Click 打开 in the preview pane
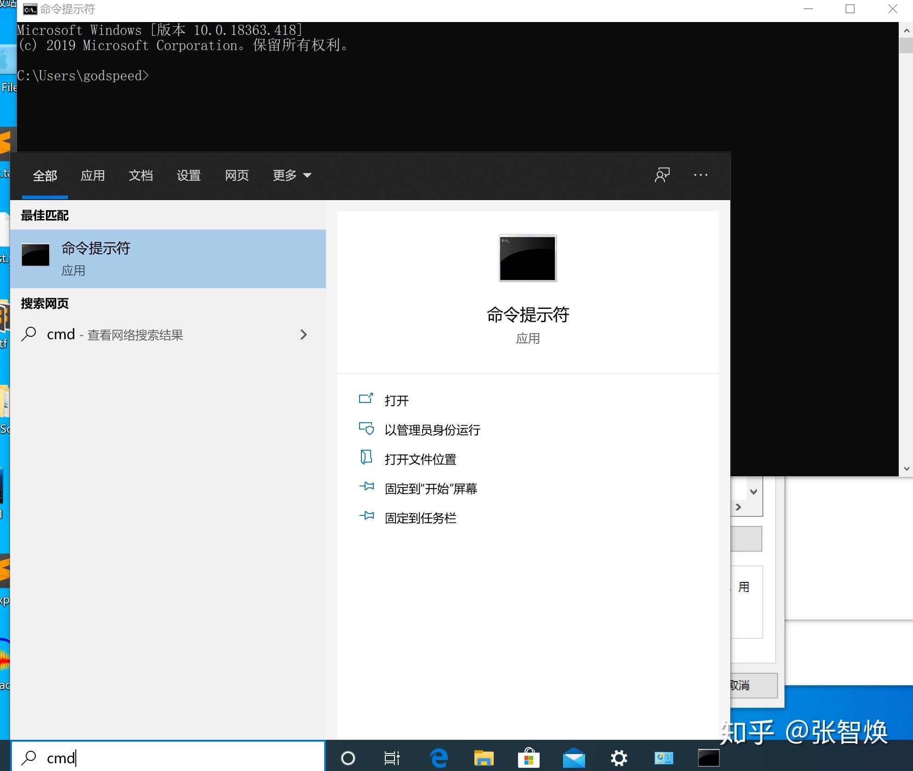The width and height of the screenshot is (913, 771). pyautogui.click(x=397, y=401)
